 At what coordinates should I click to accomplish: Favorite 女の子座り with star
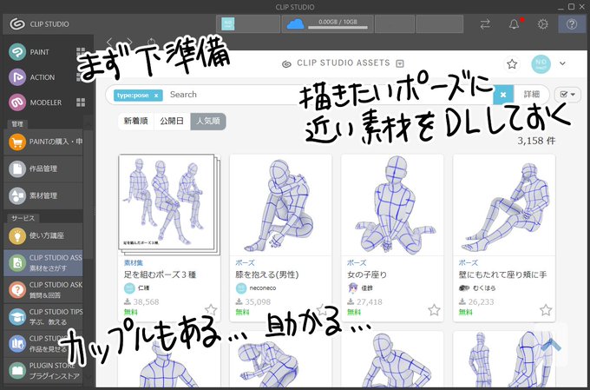pyautogui.click(x=434, y=310)
